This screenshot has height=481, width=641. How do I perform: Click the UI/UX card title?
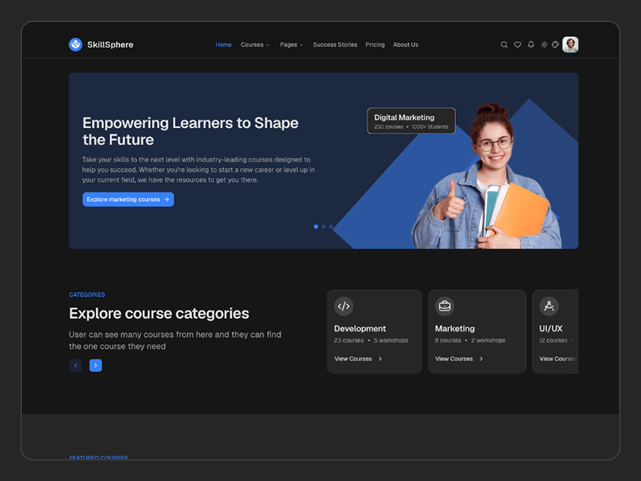551,328
